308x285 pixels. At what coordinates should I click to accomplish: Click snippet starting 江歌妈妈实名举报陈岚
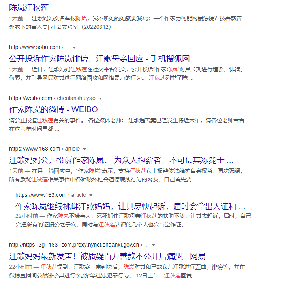coord(125,23)
